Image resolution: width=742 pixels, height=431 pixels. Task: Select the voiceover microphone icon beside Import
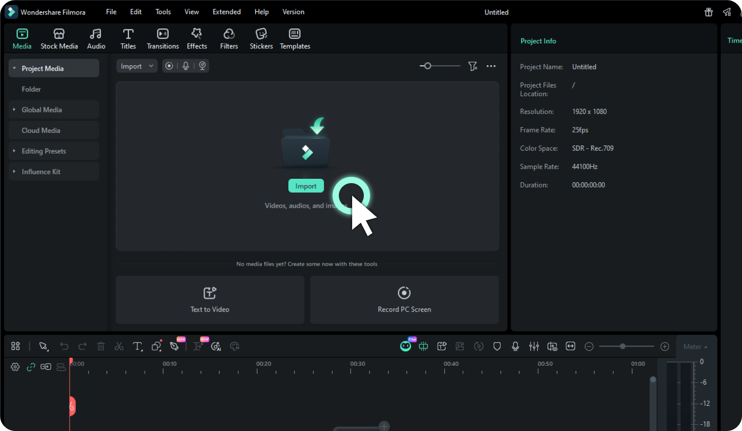185,66
